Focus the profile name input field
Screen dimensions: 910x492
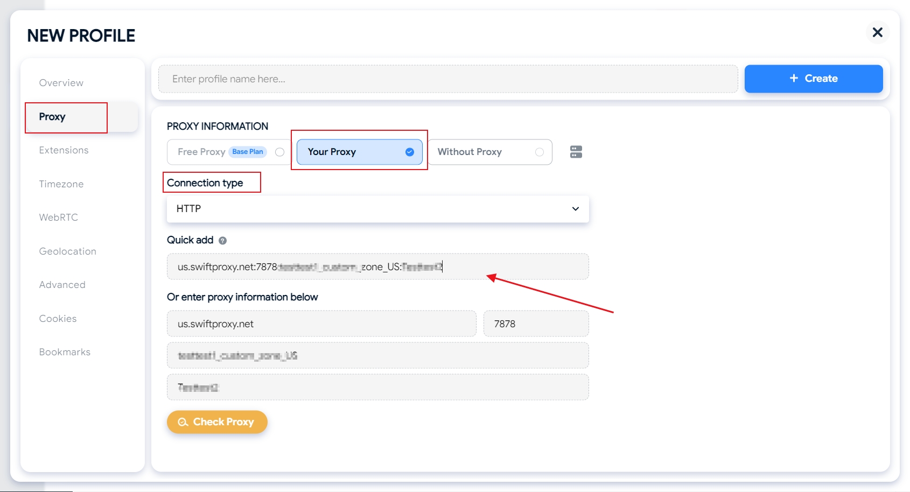point(447,79)
